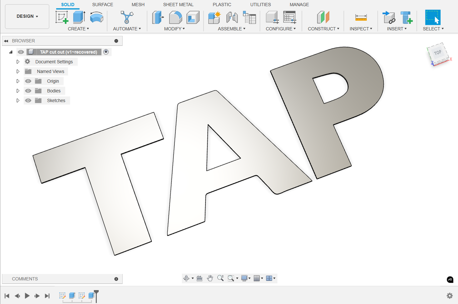Switch to the SURFACE tab
The height and width of the screenshot is (304, 458).
(x=103, y=5)
